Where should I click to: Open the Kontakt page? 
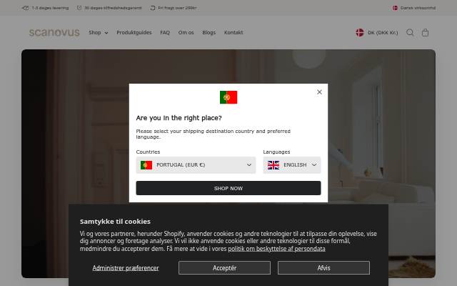(233, 32)
